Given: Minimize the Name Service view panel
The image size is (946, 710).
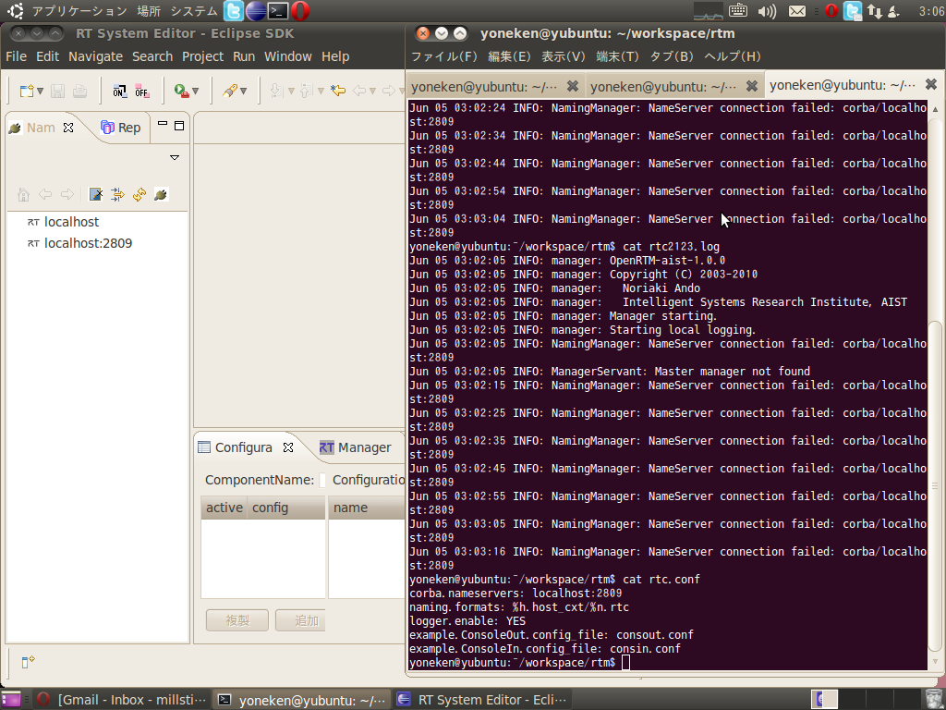Looking at the screenshot, I should click(163, 125).
